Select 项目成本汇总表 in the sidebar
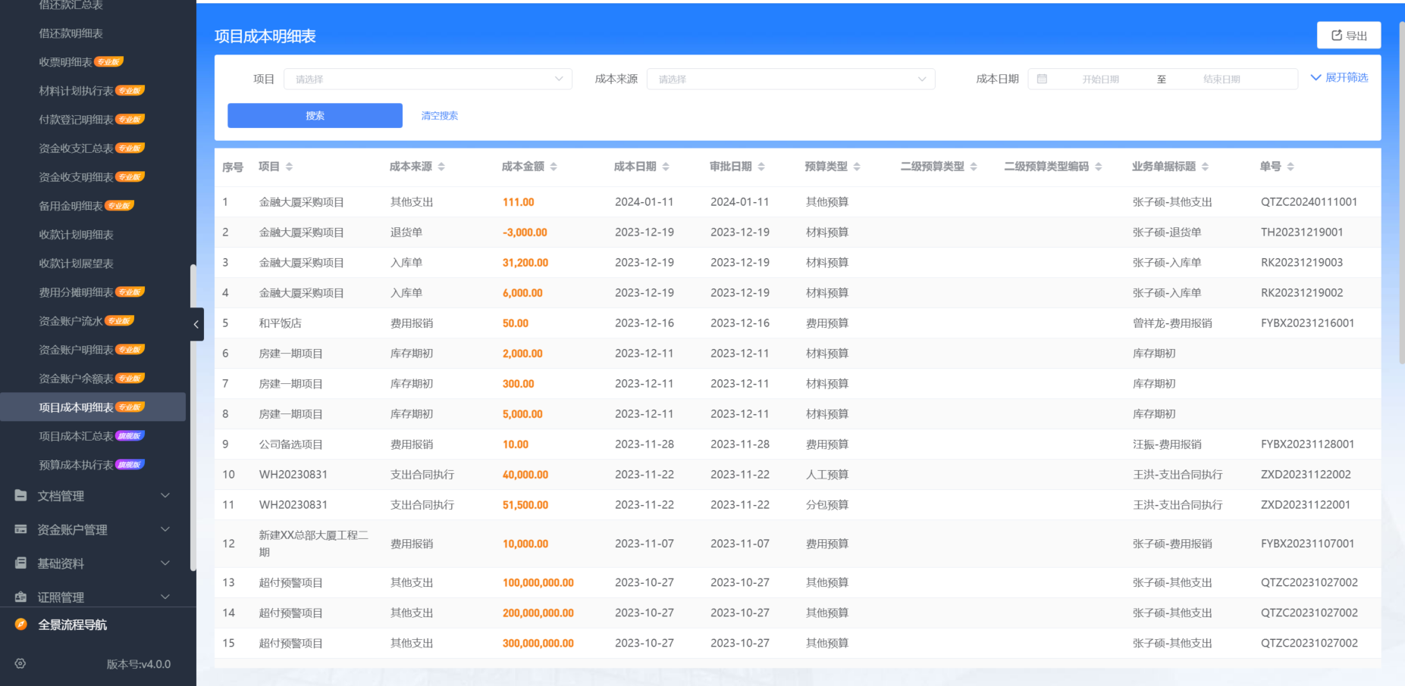The height and width of the screenshot is (686, 1405). (75, 435)
